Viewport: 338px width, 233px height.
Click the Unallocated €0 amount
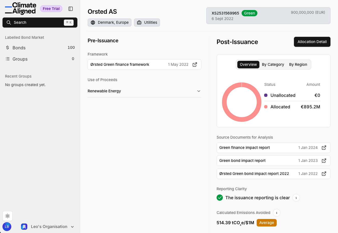click(317, 95)
